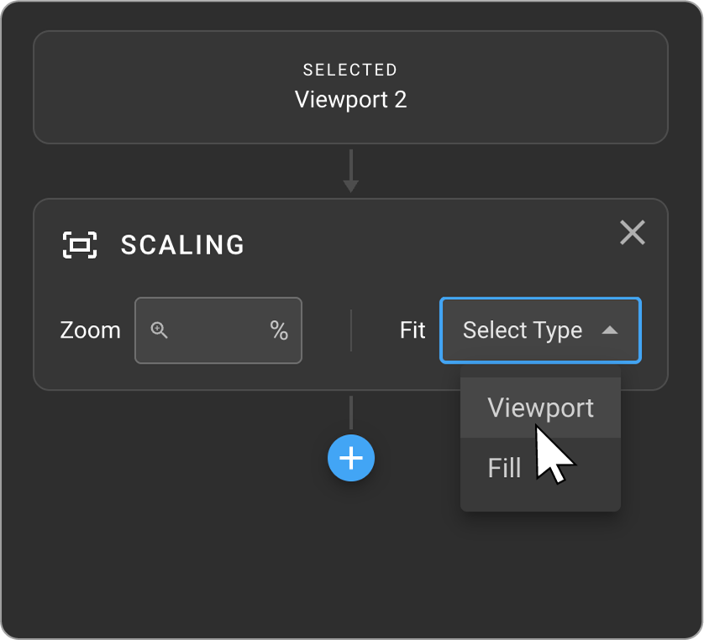Choose Fill from the Fit options

click(505, 468)
